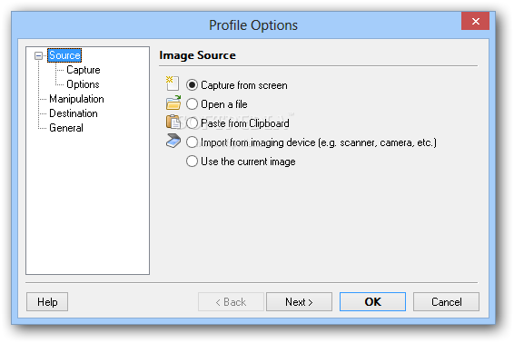Click the Next button
This screenshot has width=514, height=343.
(299, 302)
